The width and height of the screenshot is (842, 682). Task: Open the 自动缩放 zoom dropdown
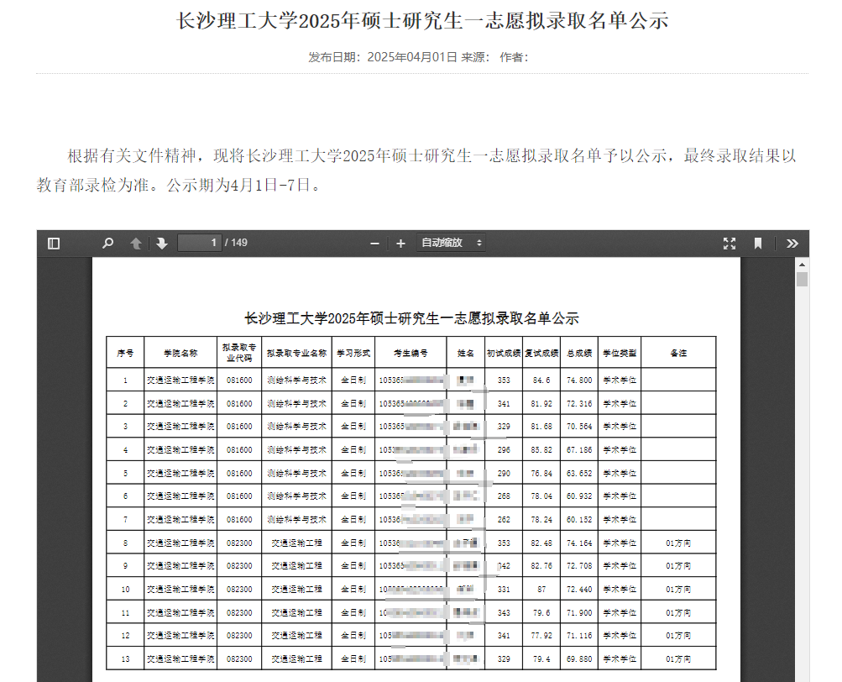(451, 243)
